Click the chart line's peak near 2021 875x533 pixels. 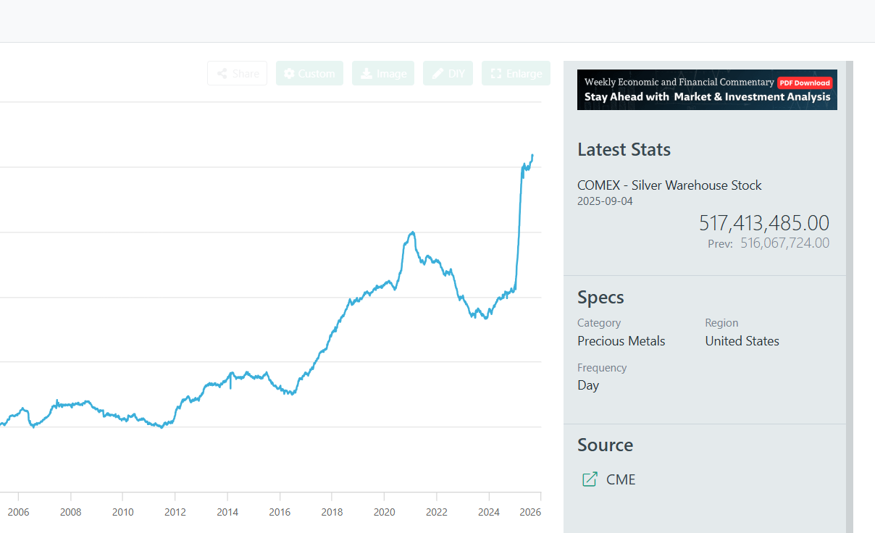coord(412,232)
